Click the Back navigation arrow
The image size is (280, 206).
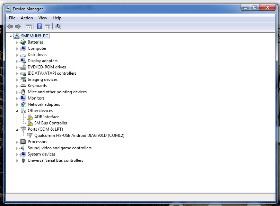pyautogui.click(x=10, y=26)
